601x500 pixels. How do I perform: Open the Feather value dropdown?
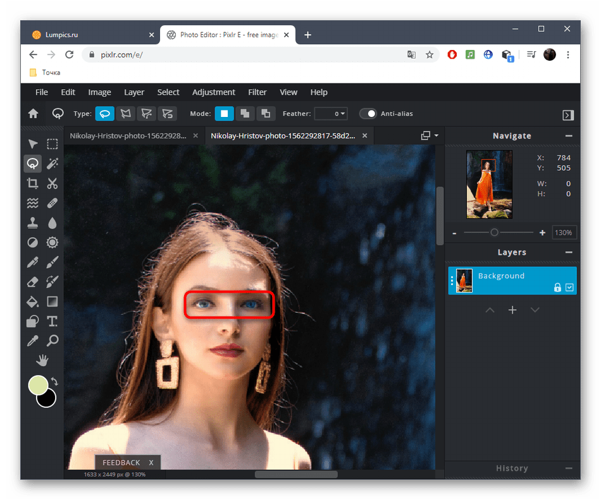coord(331,114)
